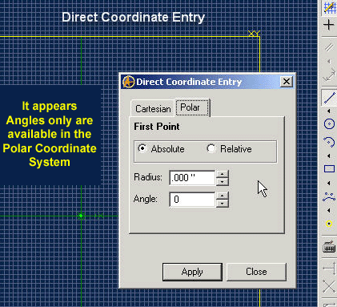The image size is (337, 307).
Task: Click the Close button in the dialog
Action: pos(256,272)
